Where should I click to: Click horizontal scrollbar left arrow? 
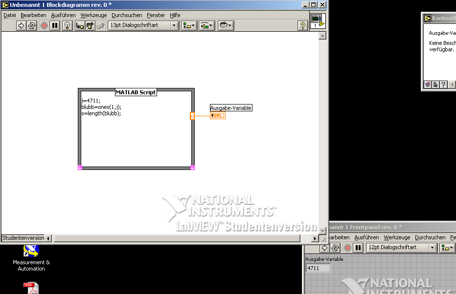click(x=48, y=238)
